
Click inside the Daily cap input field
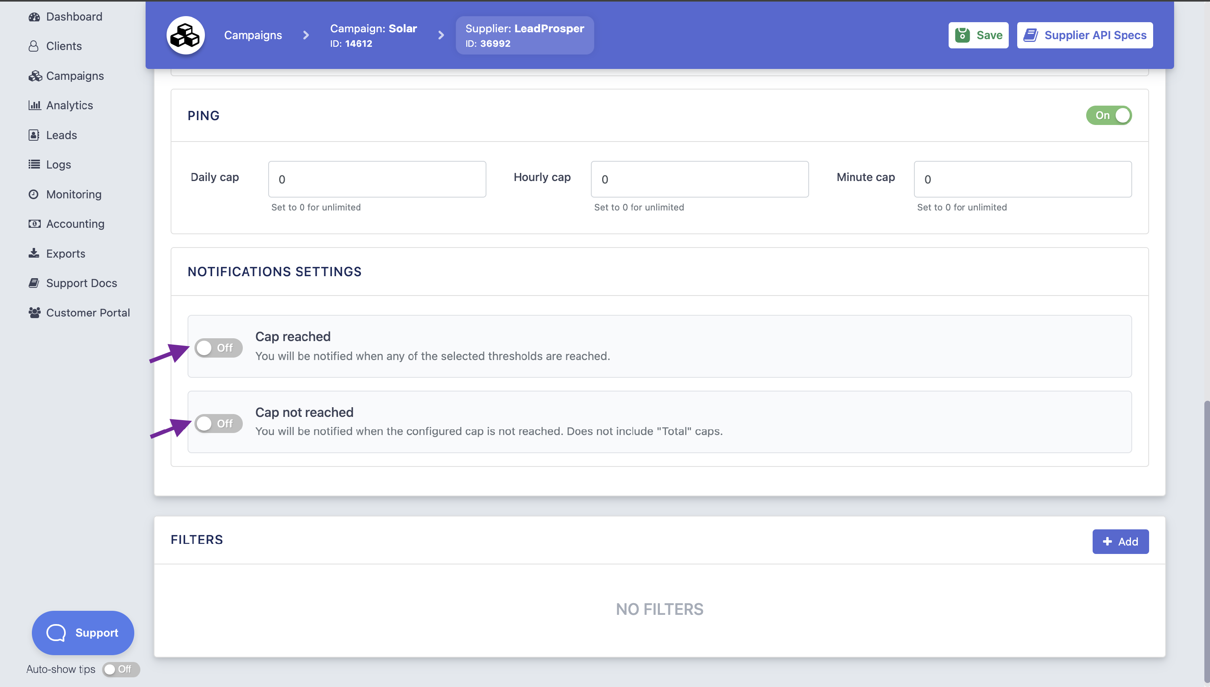tap(376, 179)
